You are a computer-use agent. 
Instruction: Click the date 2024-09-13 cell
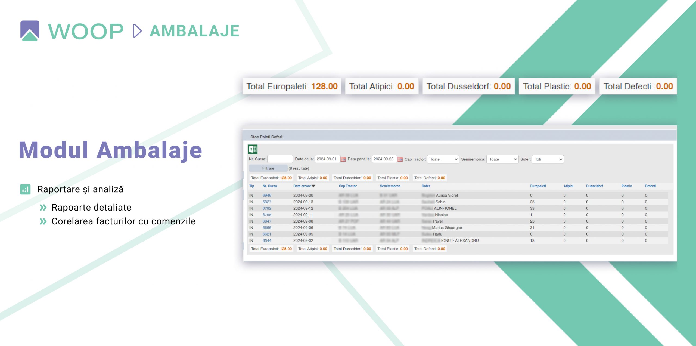pos(303,202)
